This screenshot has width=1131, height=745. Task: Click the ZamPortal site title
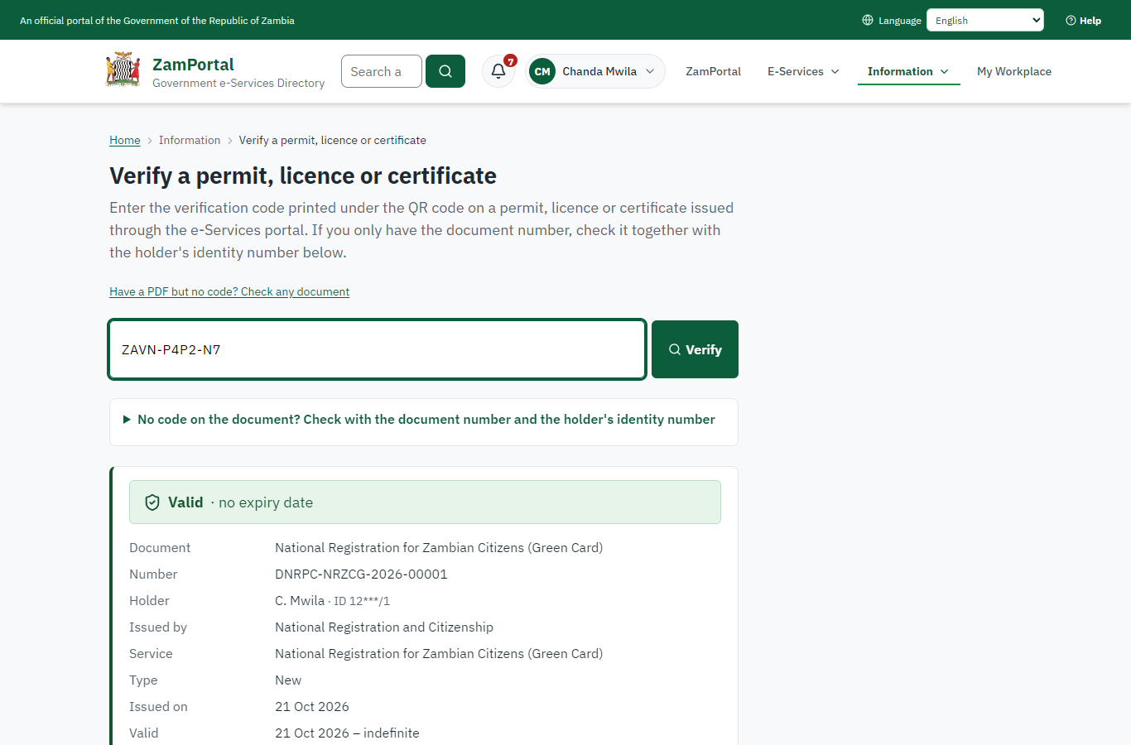(193, 65)
